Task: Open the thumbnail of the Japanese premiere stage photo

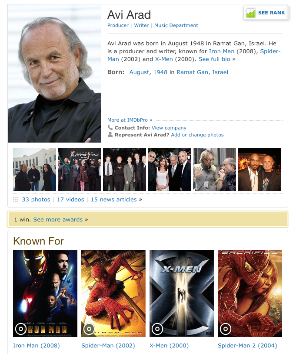Action: (79, 169)
